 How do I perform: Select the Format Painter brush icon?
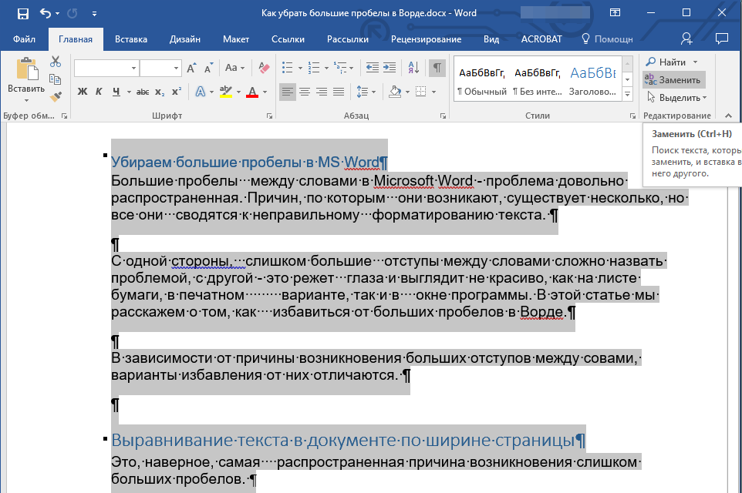tap(56, 97)
